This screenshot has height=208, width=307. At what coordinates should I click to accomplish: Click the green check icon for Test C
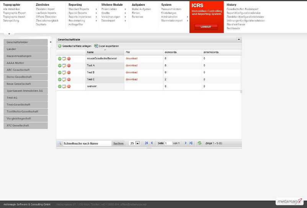click(x=60, y=80)
